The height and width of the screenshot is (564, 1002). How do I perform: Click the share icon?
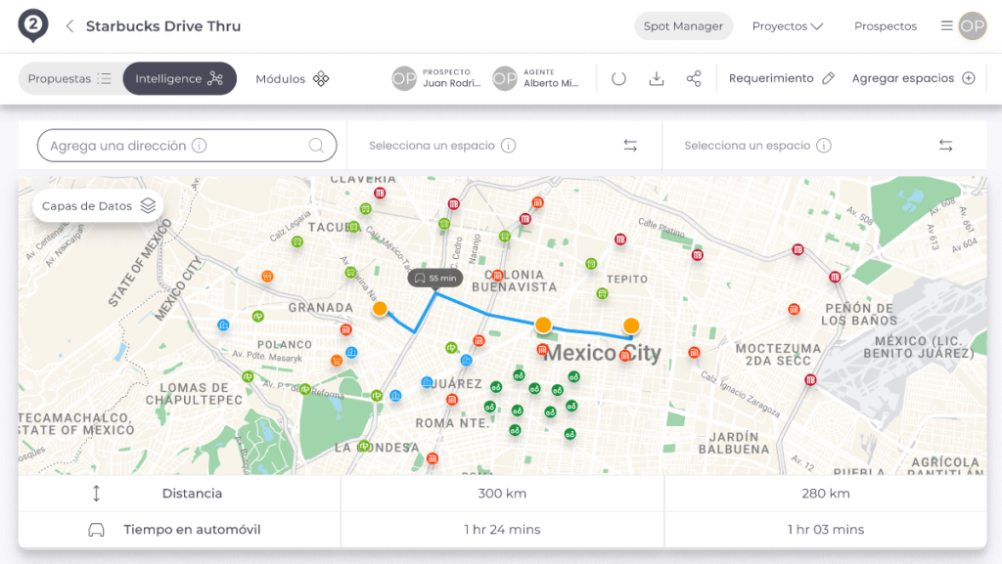[694, 78]
